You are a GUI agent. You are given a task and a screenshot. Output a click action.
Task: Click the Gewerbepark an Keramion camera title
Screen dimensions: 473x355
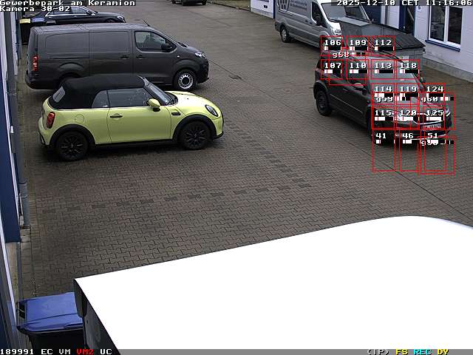click(x=68, y=3)
